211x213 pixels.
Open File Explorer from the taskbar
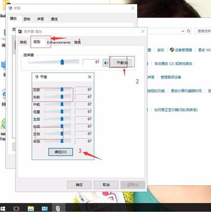(x=31, y=208)
